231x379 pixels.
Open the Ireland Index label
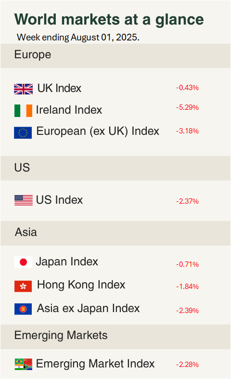[69, 110]
